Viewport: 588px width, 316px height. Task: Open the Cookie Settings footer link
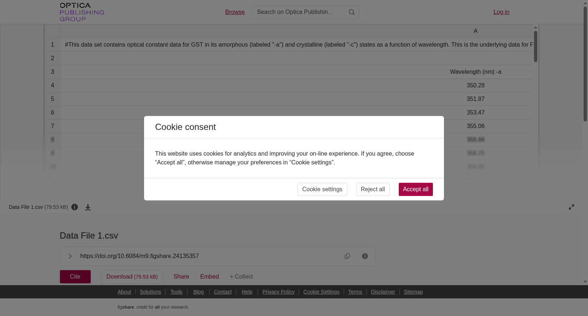click(x=321, y=292)
